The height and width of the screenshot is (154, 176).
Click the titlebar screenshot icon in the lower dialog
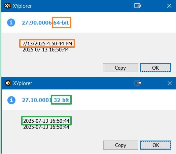tap(138, 83)
